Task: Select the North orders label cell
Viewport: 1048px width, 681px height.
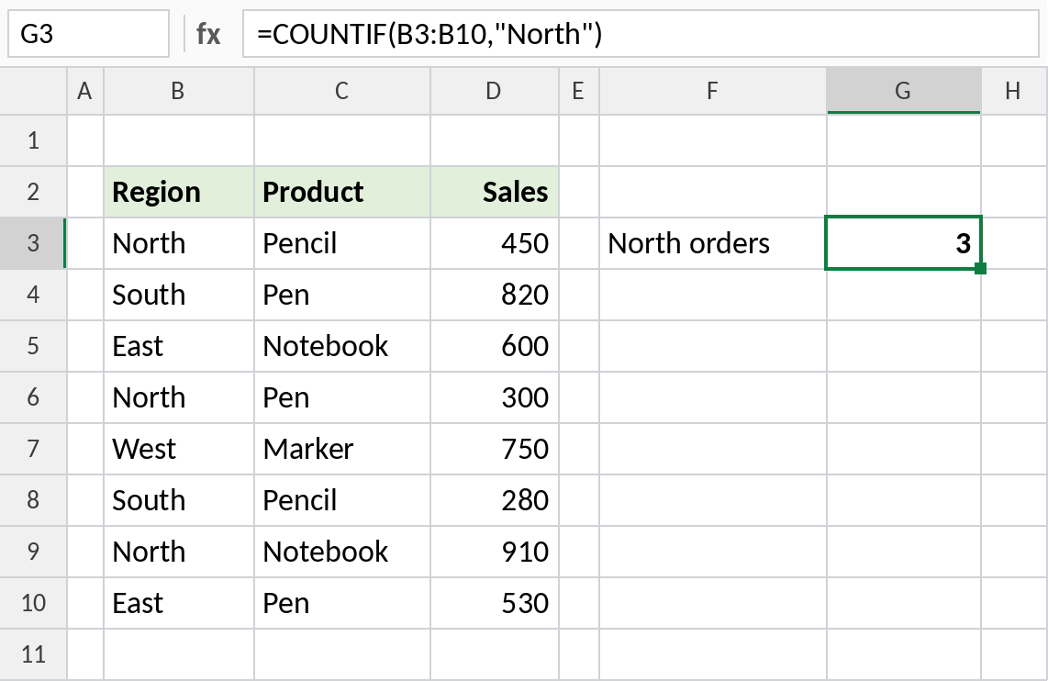Action: point(712,243)
